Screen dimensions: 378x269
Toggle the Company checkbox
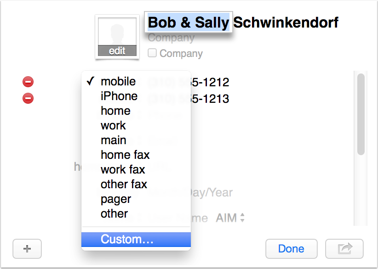click(152, 53)
